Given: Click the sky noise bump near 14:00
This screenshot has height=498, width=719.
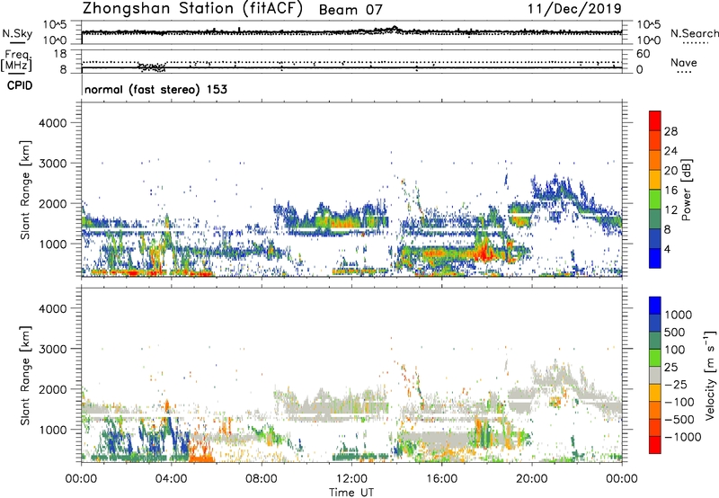Looking at the screenshot, I should [394, 30].
